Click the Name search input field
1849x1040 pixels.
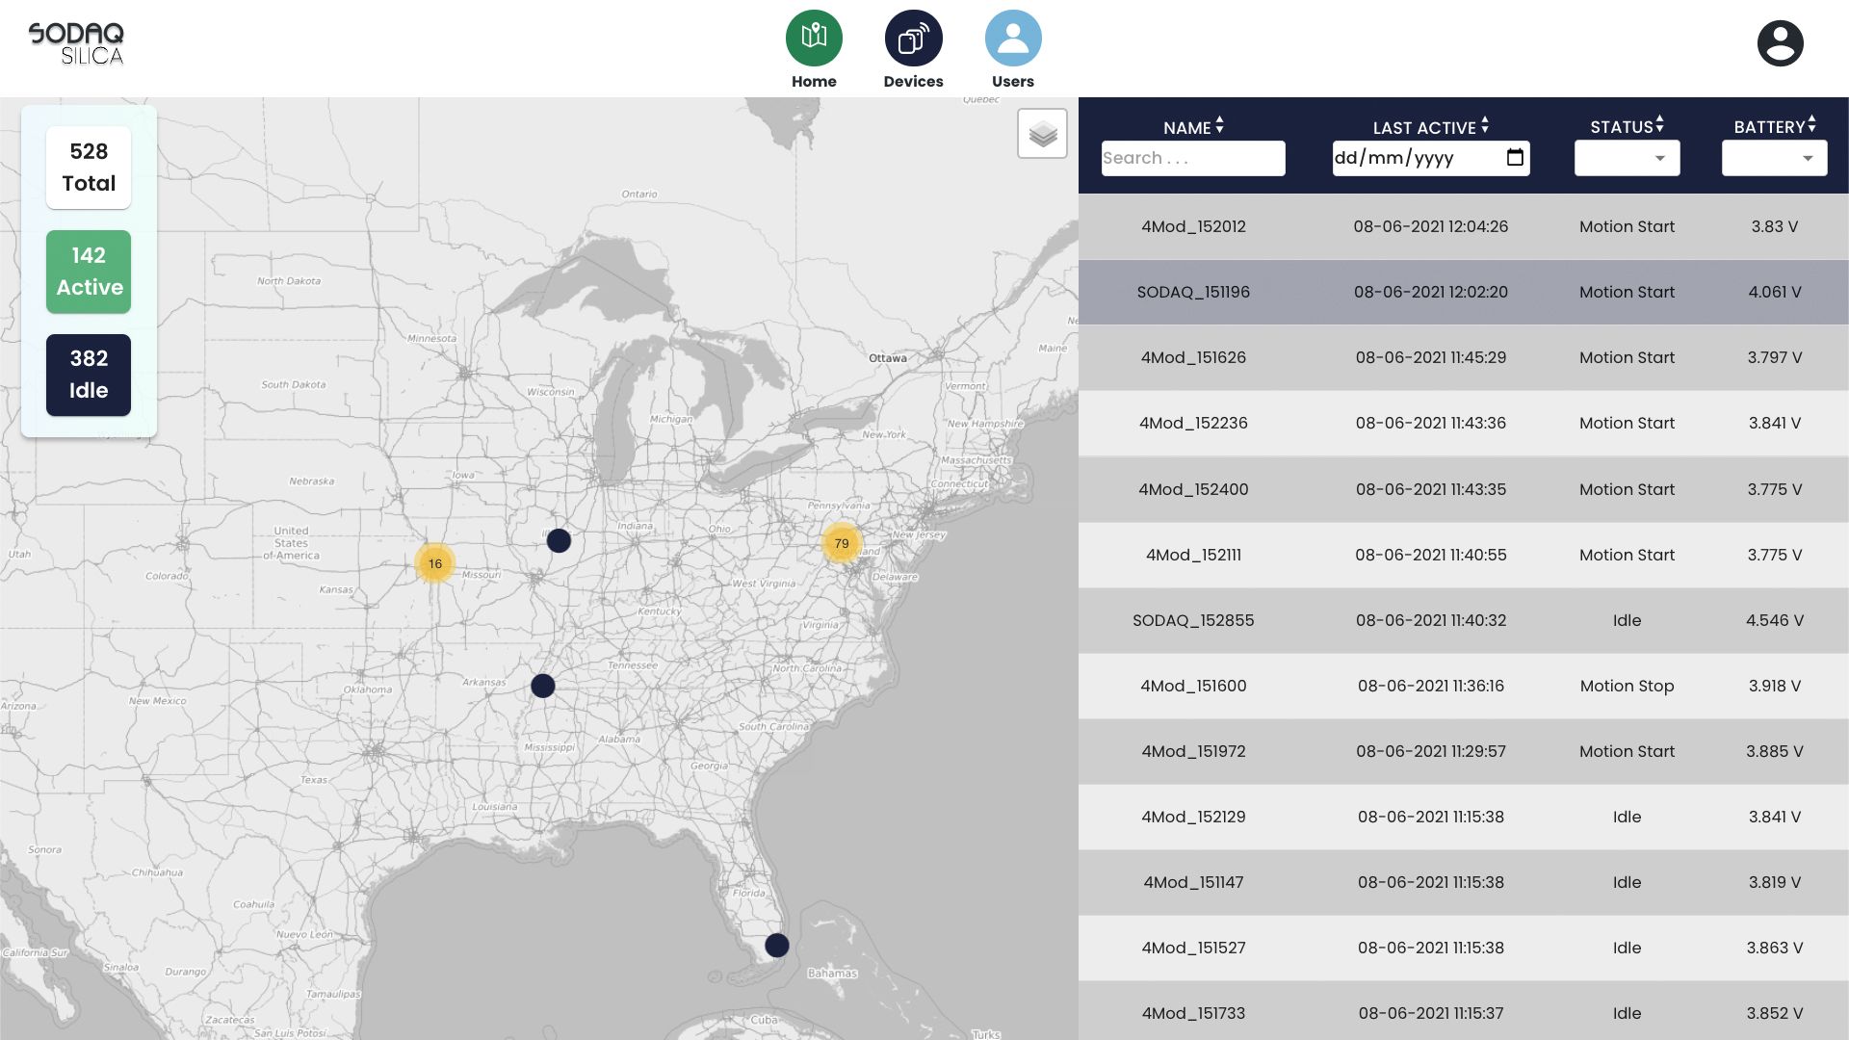click(1192, 159)
